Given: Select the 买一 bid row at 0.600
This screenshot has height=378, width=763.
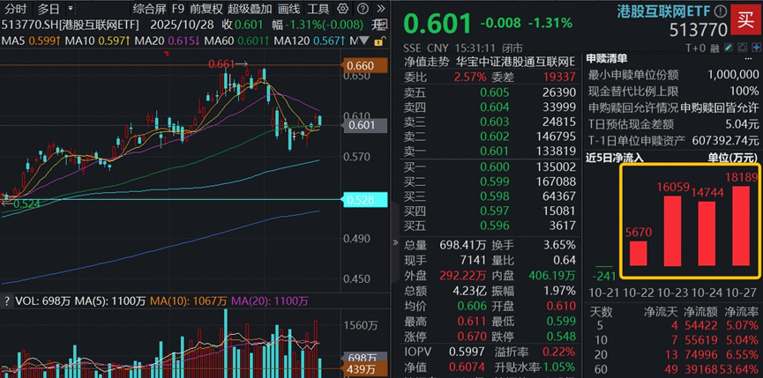Looking at the screenshot, I should tap(490, 167).
